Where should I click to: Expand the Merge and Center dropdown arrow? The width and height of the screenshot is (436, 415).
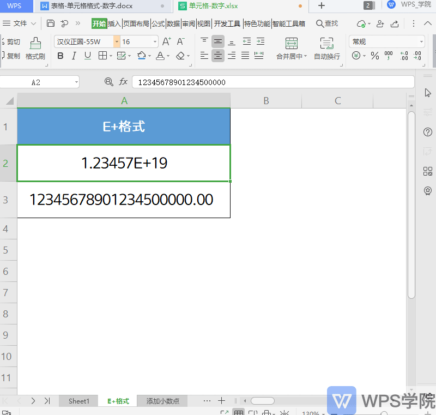pos(305,56)
